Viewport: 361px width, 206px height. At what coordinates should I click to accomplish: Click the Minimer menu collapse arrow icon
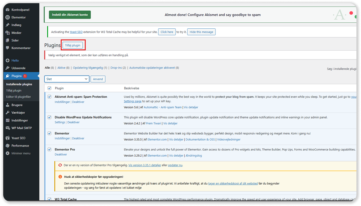tap(8, 153)
